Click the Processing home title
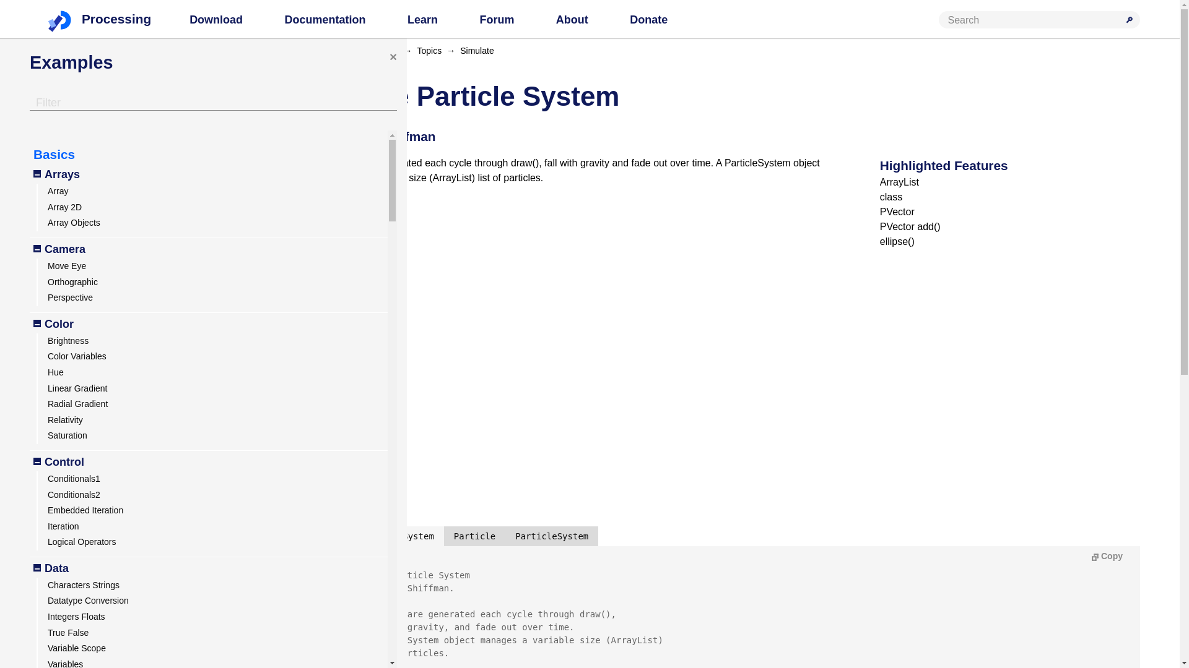The image size is (1189, 668). 116,19
